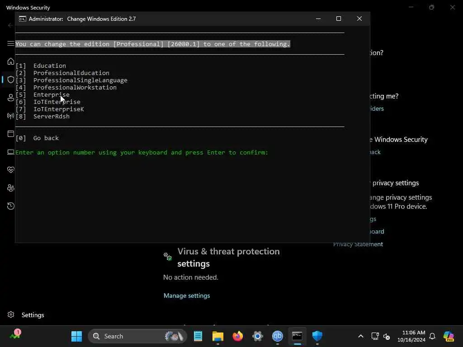Viewport: 463px width, 347px height.
Task: Expand the Windows Security hamburger menu
Action: [11, 44]
